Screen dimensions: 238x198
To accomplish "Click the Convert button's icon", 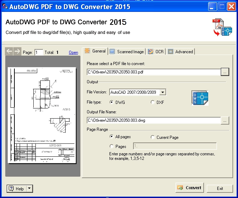I will pos(180,188).
